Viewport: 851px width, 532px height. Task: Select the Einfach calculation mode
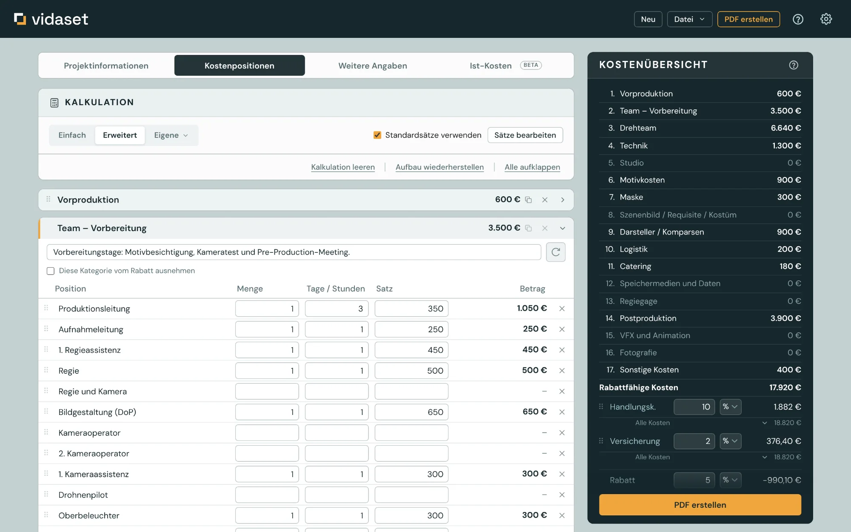coord(72,135)
